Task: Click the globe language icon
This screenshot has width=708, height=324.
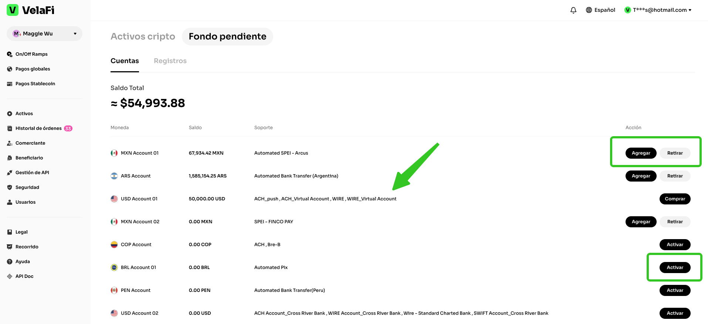Action: [x=589, y=10]
